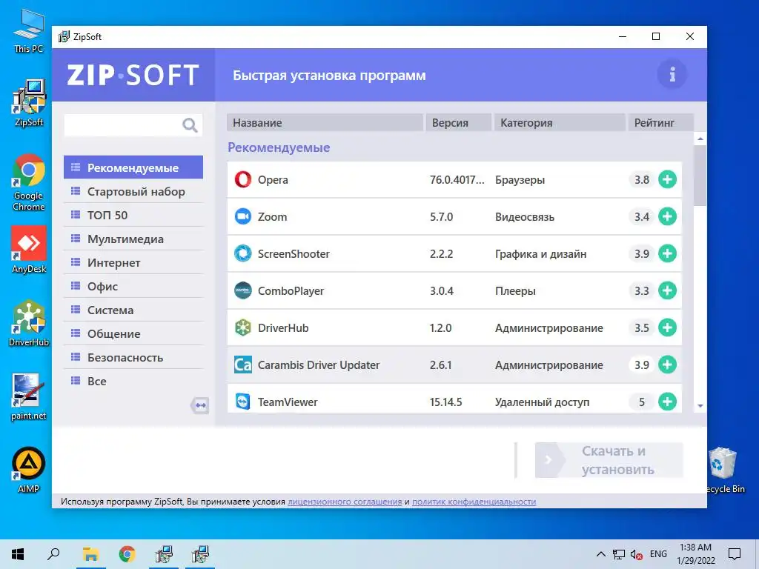Open the notification center icon

click(735, 554)
